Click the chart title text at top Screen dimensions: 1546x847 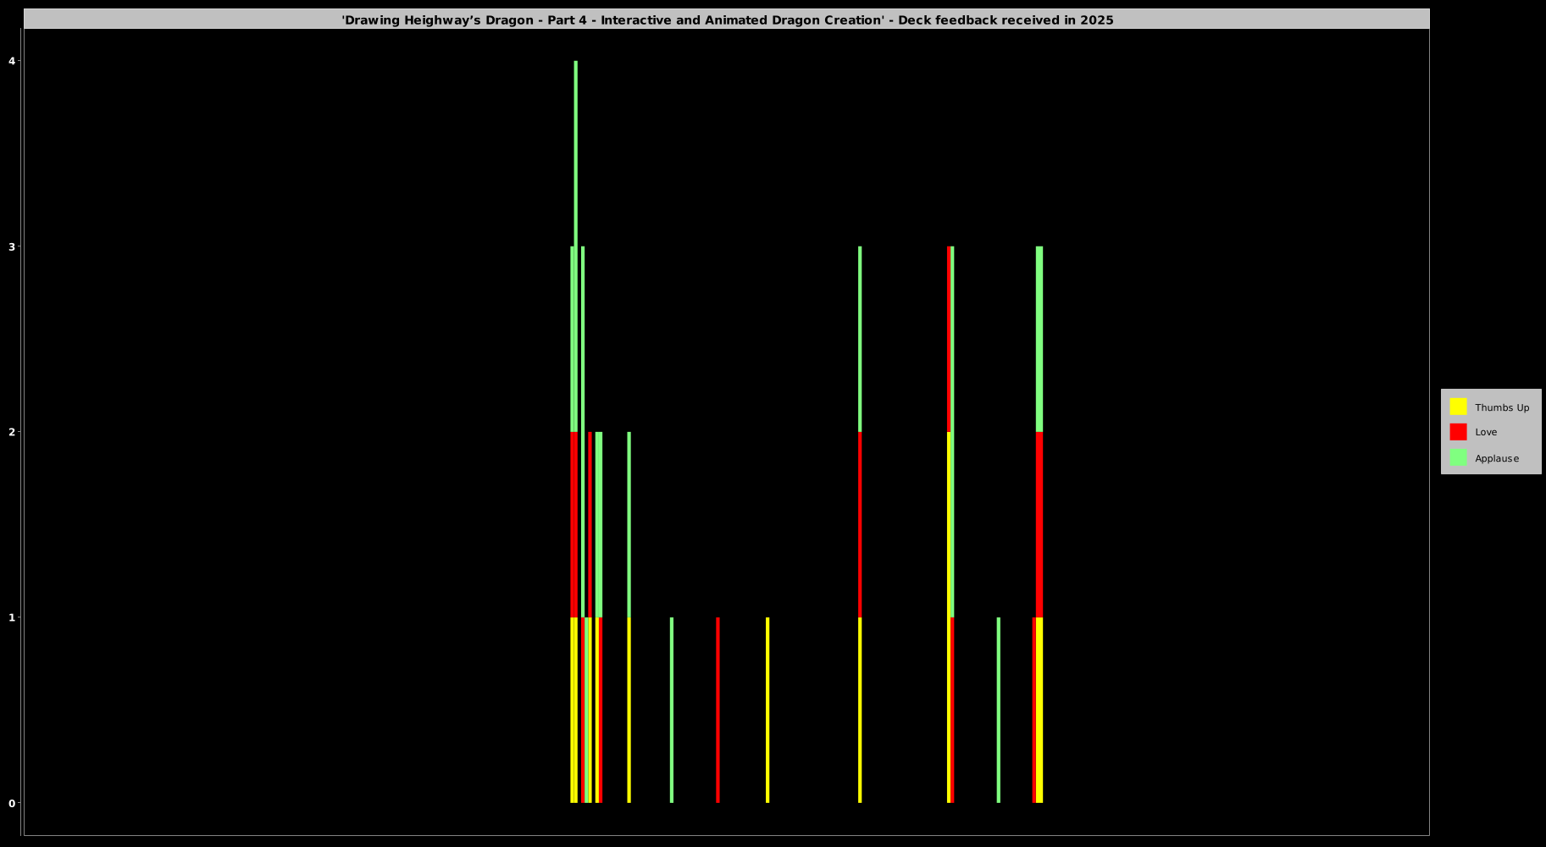point(727,20)
